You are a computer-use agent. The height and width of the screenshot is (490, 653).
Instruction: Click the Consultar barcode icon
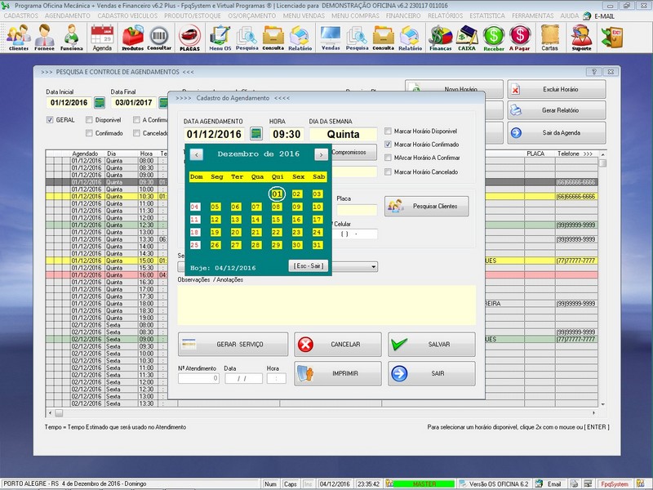coord(159,38)
